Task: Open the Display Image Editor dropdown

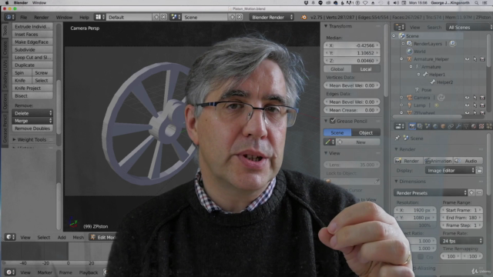Action: 450,171
